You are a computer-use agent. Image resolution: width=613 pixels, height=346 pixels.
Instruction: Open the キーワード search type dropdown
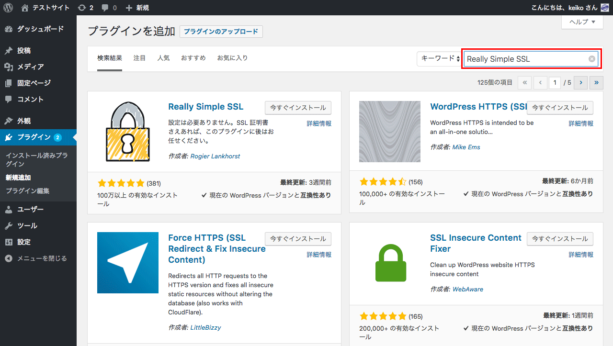click(x=439, y=58)
